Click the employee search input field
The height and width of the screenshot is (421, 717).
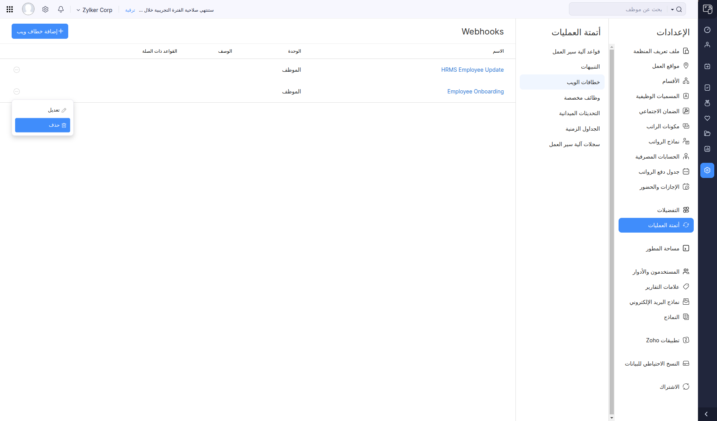coord(620,9)
